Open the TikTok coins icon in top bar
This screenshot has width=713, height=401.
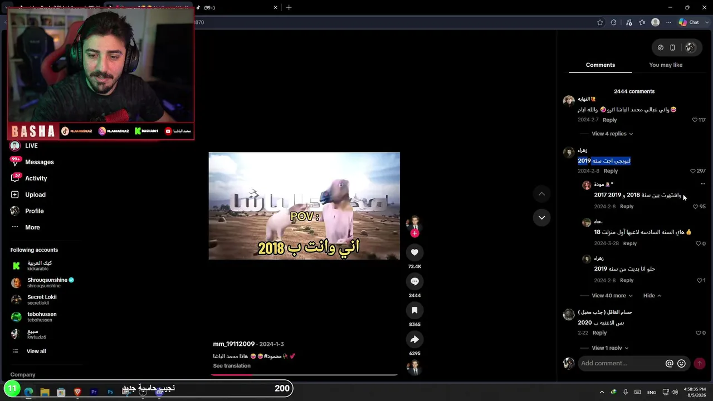pos(661,48)
